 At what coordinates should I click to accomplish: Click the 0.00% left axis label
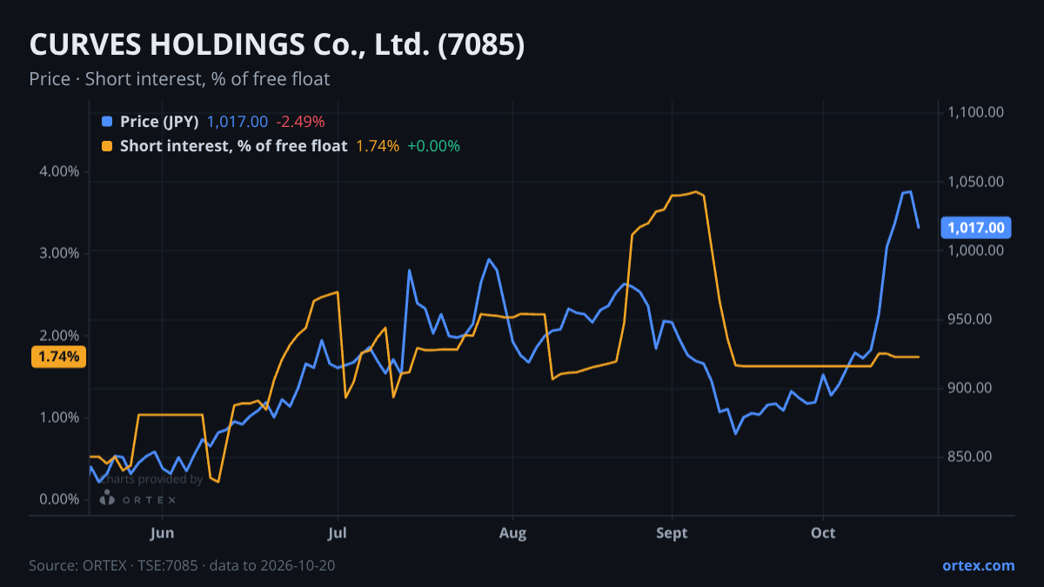[x=60, y=499]
